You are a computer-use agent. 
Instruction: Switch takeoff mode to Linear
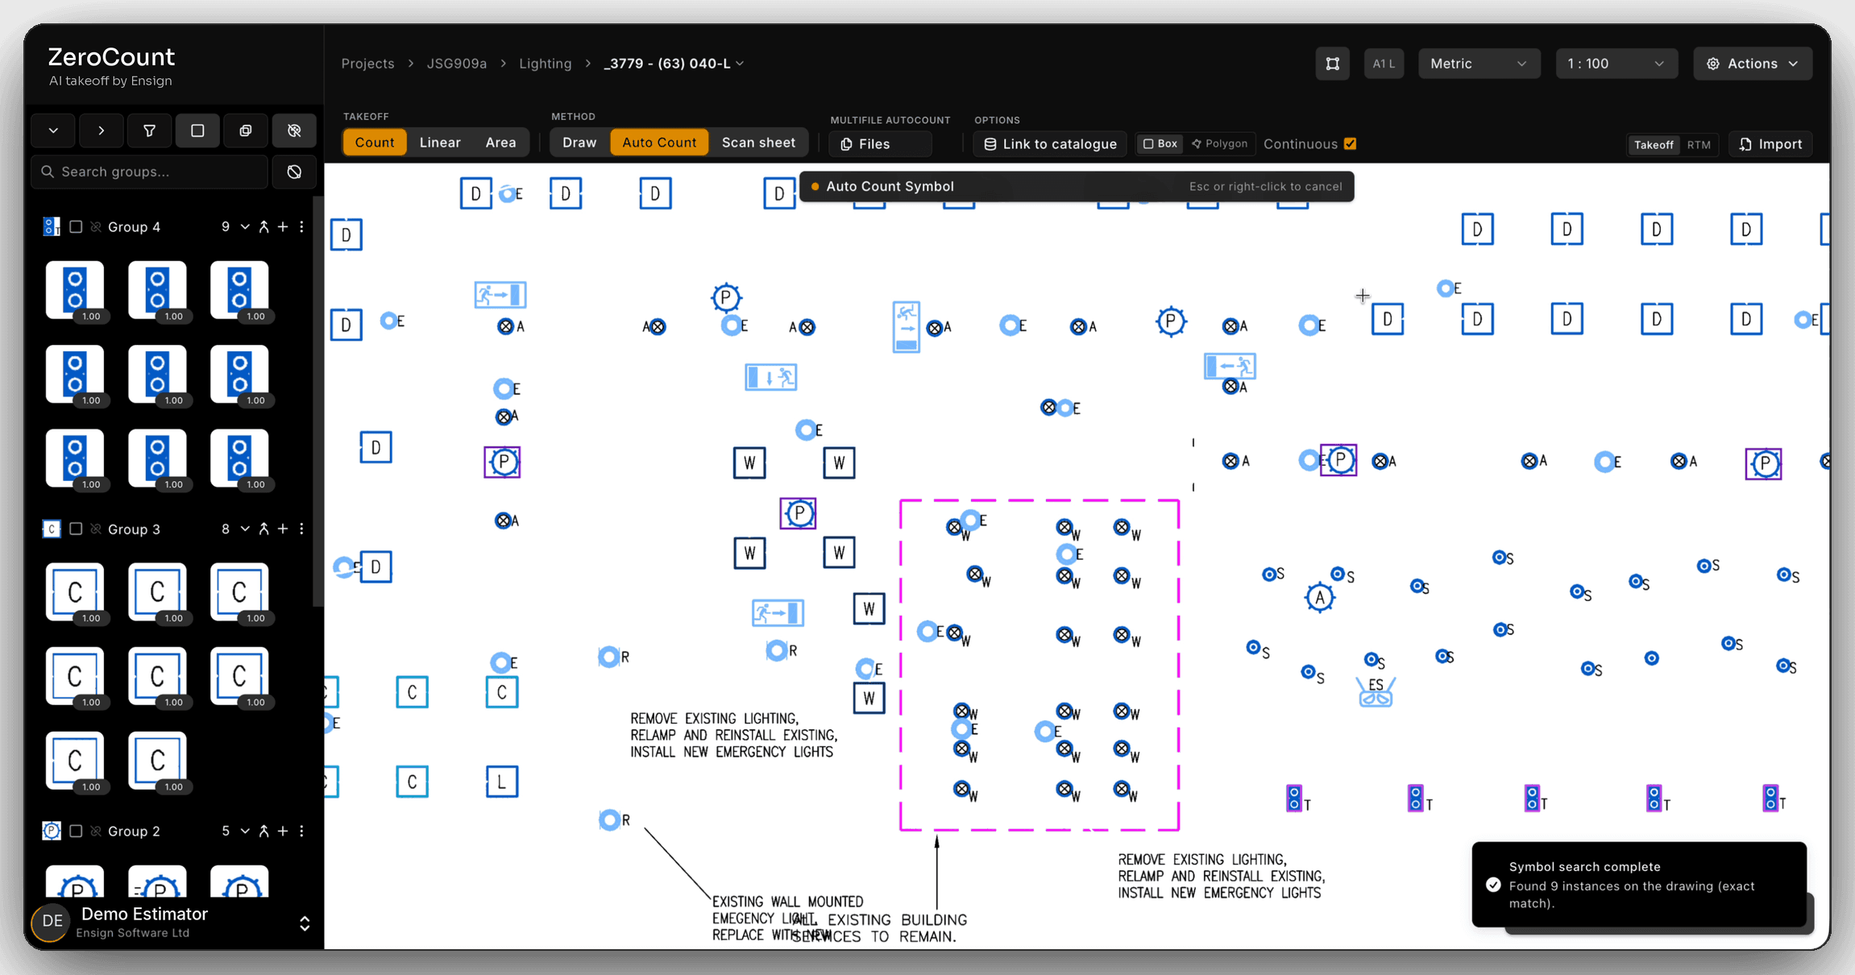[440, 143]
